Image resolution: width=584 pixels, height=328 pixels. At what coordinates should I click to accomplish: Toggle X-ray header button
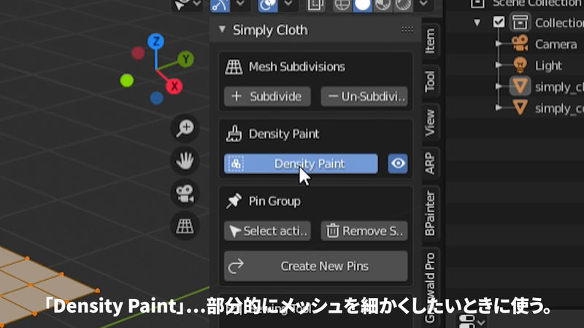pos(315,4)
